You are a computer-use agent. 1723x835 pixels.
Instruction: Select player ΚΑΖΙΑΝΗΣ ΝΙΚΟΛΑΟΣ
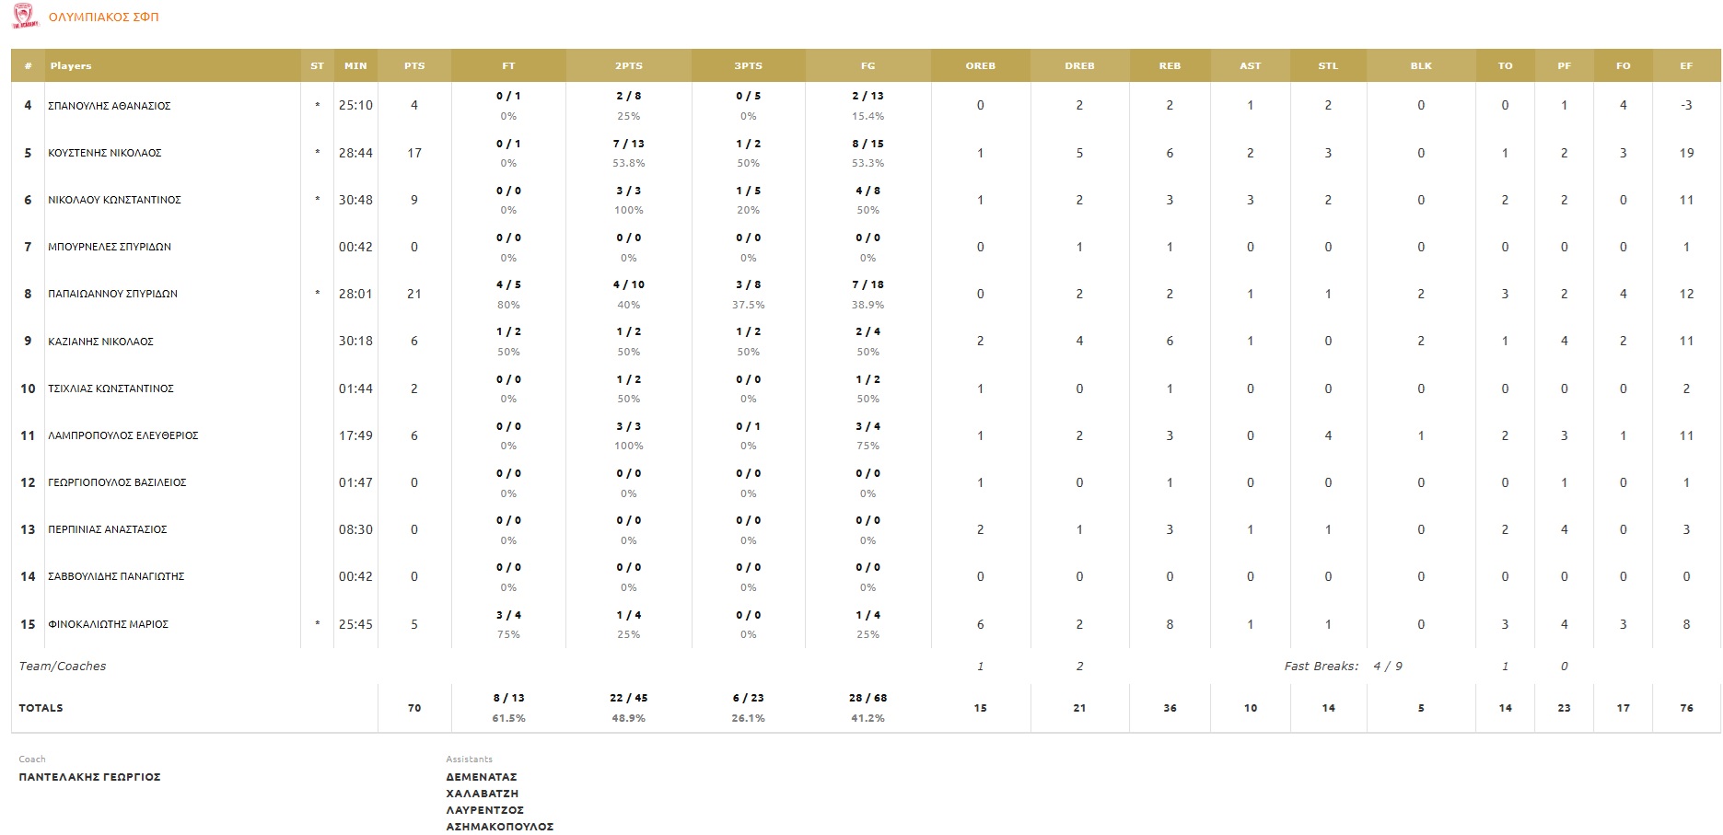click(x=101, y=342)
